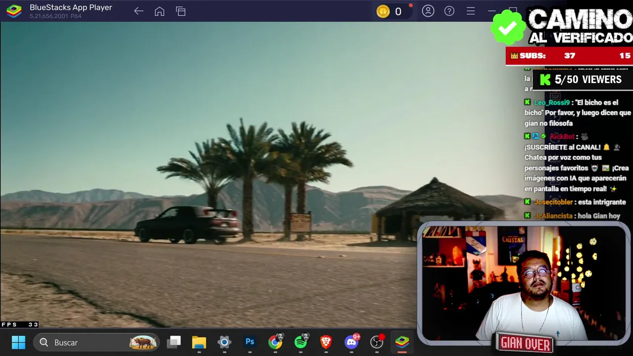Switch to OBS Studio
The image size is (633, 356).
[x=377, y=342]
